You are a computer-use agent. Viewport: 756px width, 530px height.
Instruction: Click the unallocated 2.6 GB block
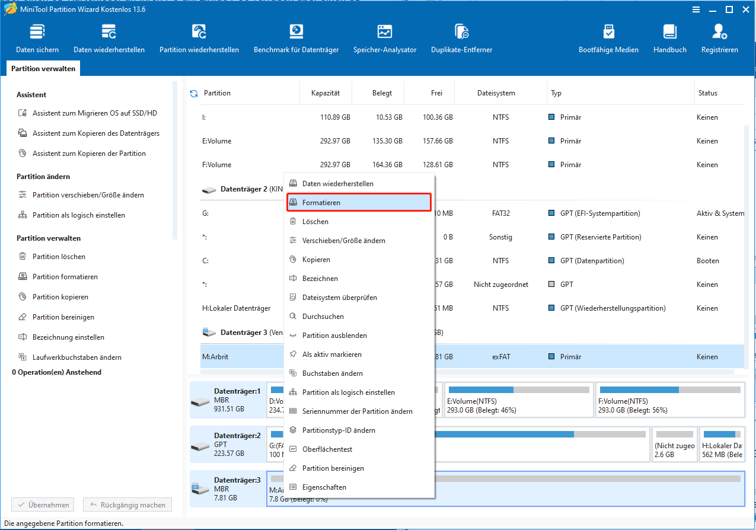(674, 444)
